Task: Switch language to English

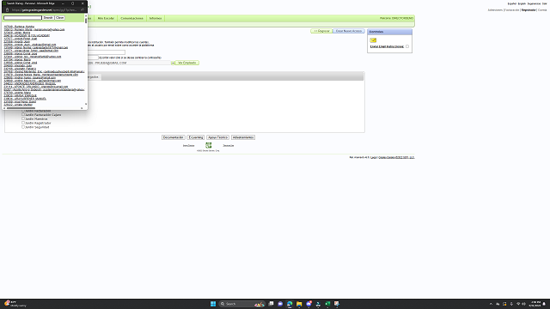Action: pos(522,3)
